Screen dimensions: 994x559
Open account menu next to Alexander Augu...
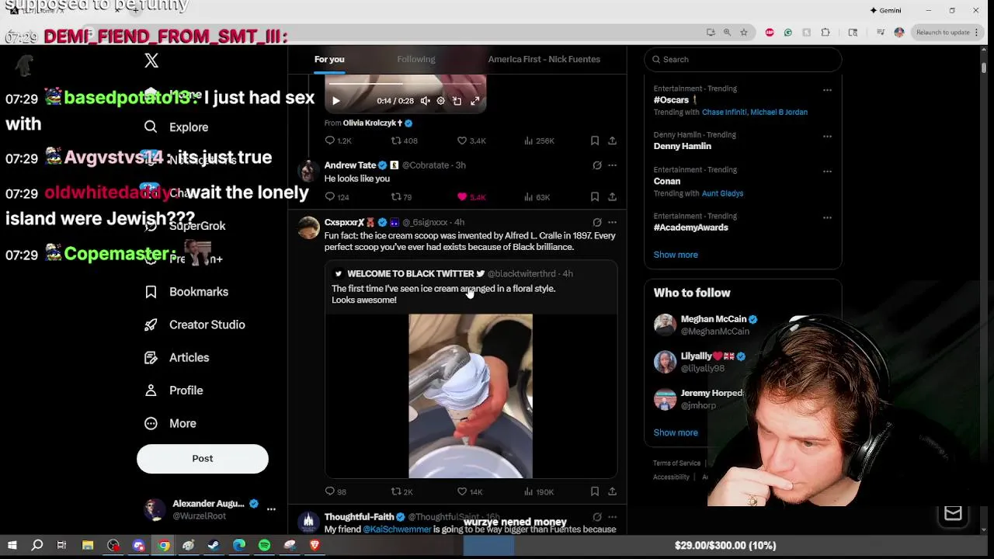[x=271, y=509]
